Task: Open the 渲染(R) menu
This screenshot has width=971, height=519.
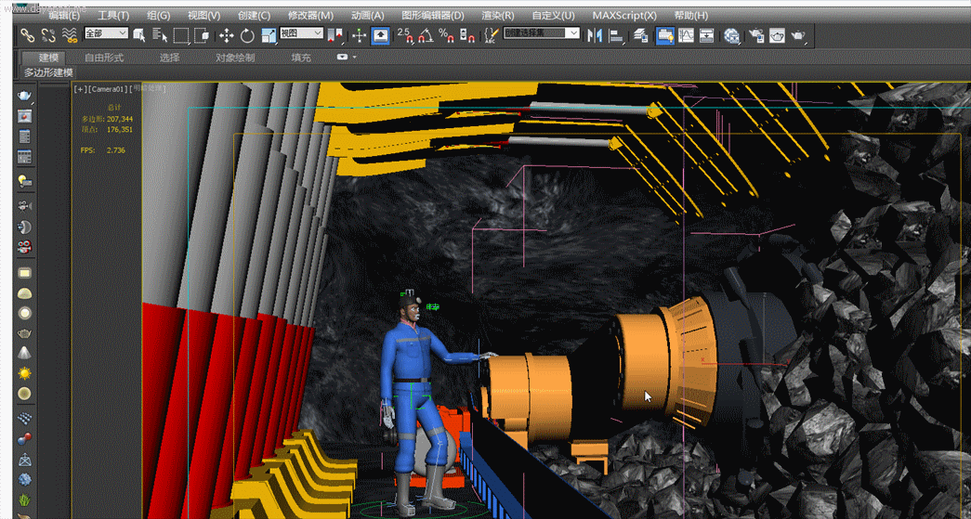Action: point(498,16)
